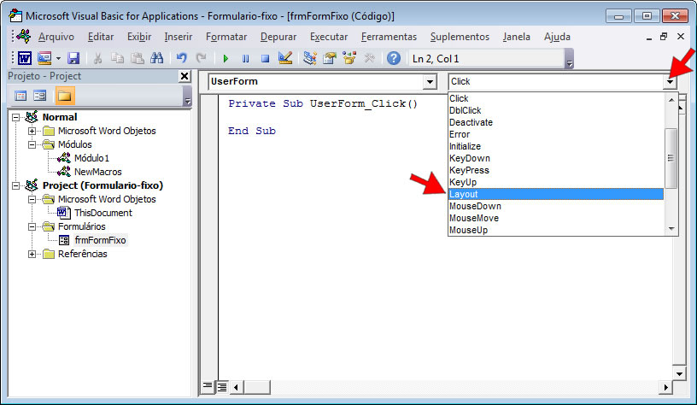
Task: Open the Object Browser icon
Action: coord(349,58)
